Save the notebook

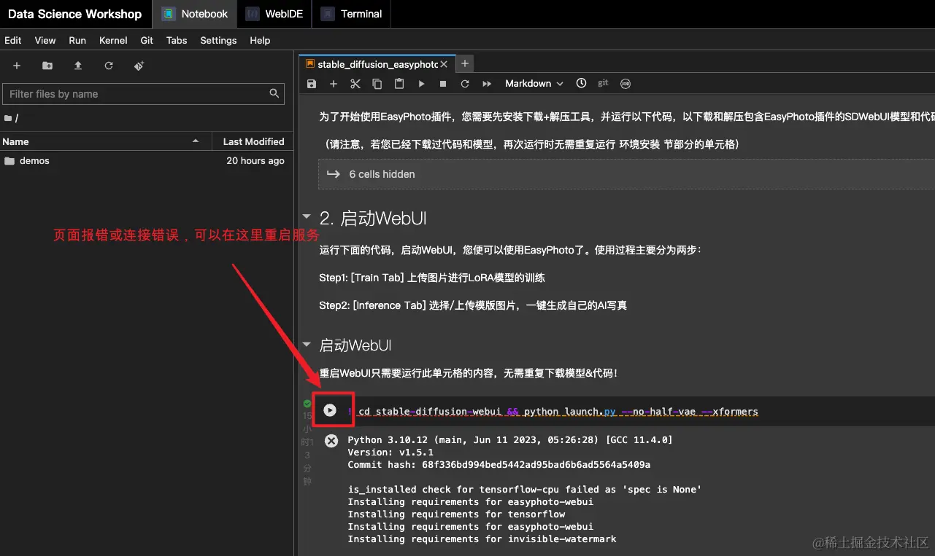coord(312,84)
